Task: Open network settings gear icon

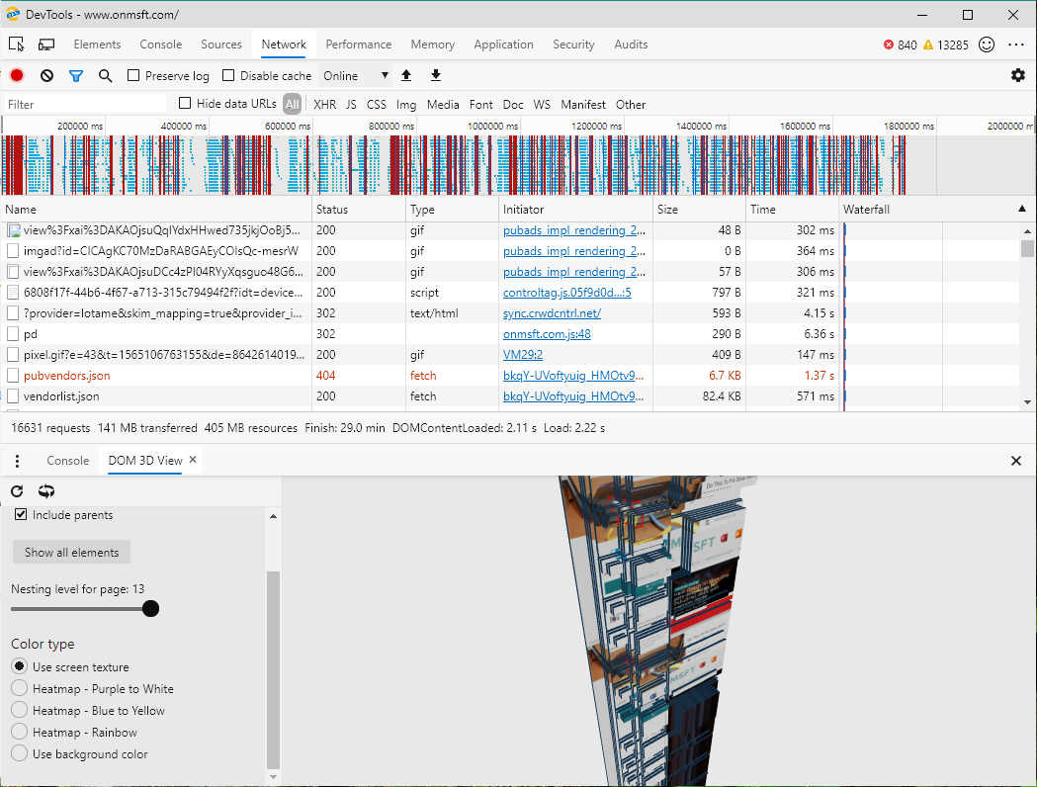Action: (1018, 75)
